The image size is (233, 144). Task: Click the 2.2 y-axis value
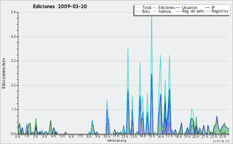[x=13, y=85]
